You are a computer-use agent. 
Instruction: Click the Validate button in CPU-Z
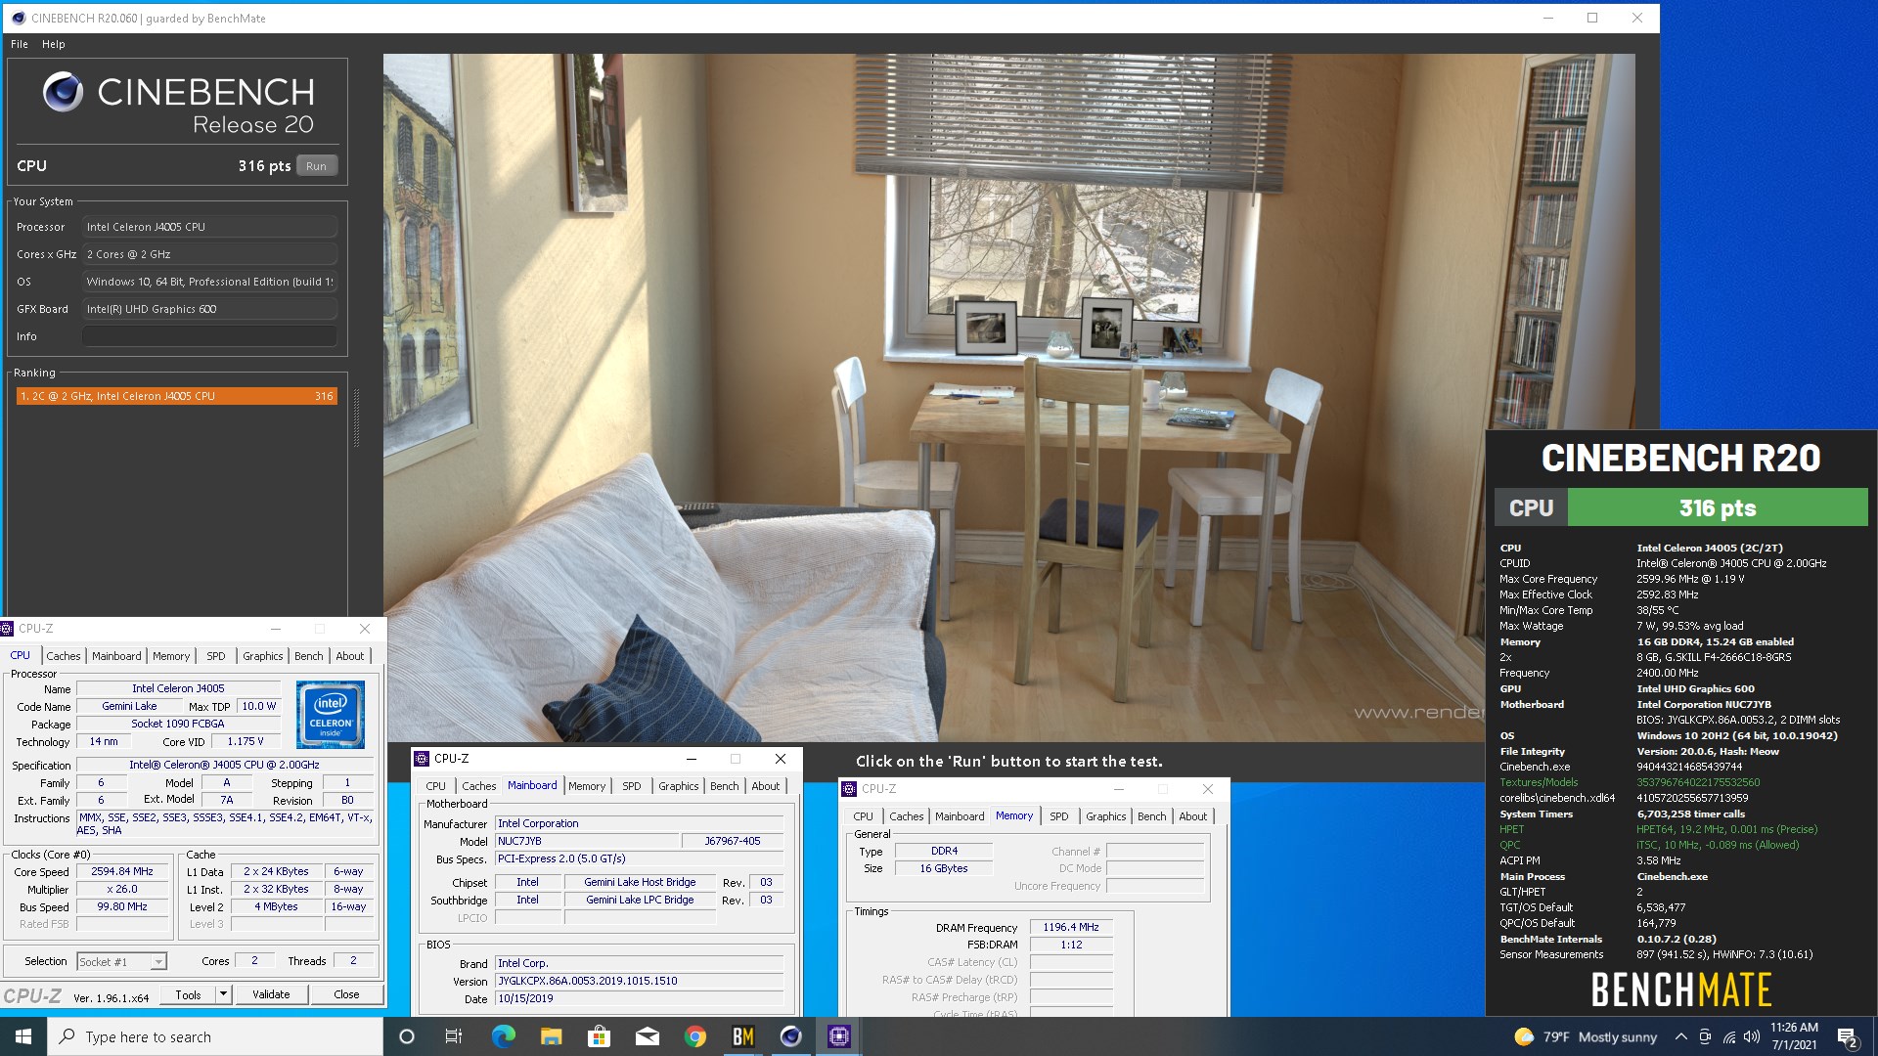271,994
